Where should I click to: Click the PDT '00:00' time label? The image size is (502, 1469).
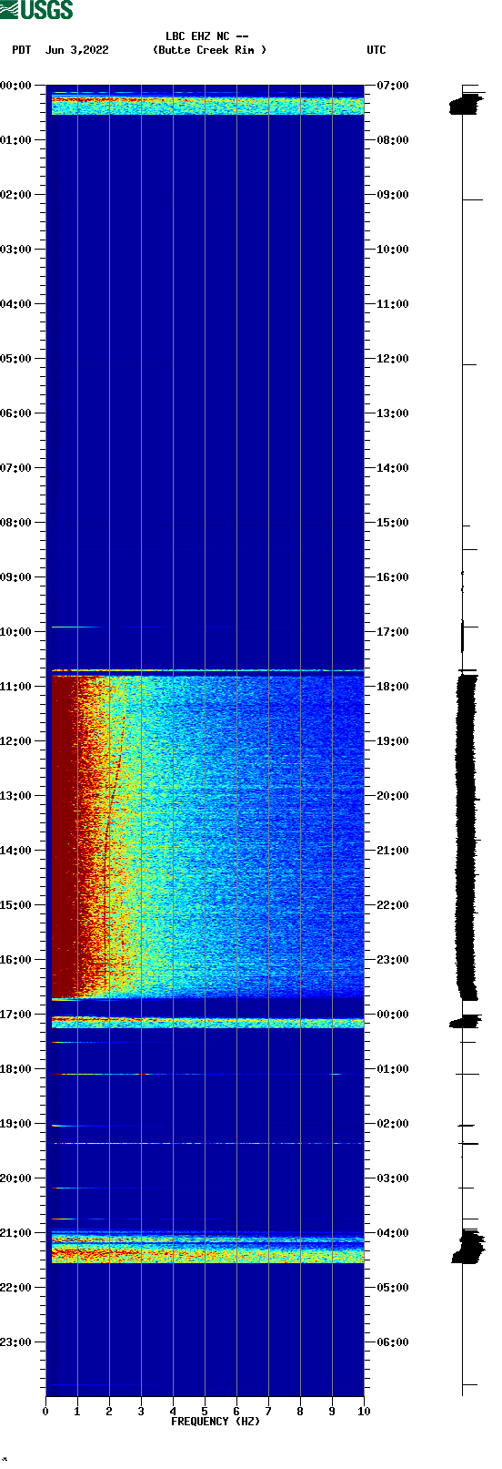(x=16, y=86)
